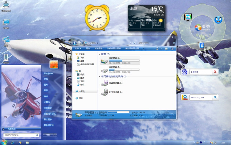Open Explorer help question mark icon

pos(172,48)
